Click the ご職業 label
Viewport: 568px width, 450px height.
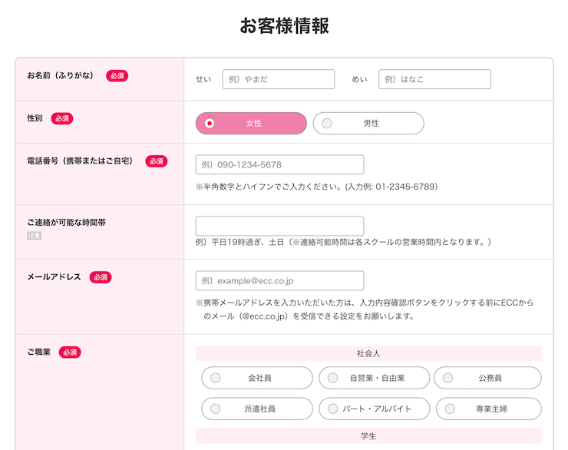[38, 352]
